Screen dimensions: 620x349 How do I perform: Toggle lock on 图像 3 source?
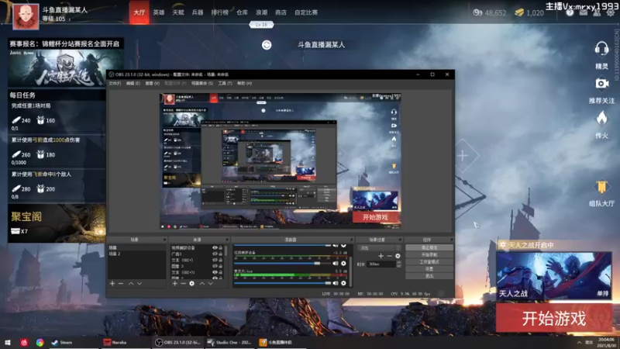click(221, 266)
